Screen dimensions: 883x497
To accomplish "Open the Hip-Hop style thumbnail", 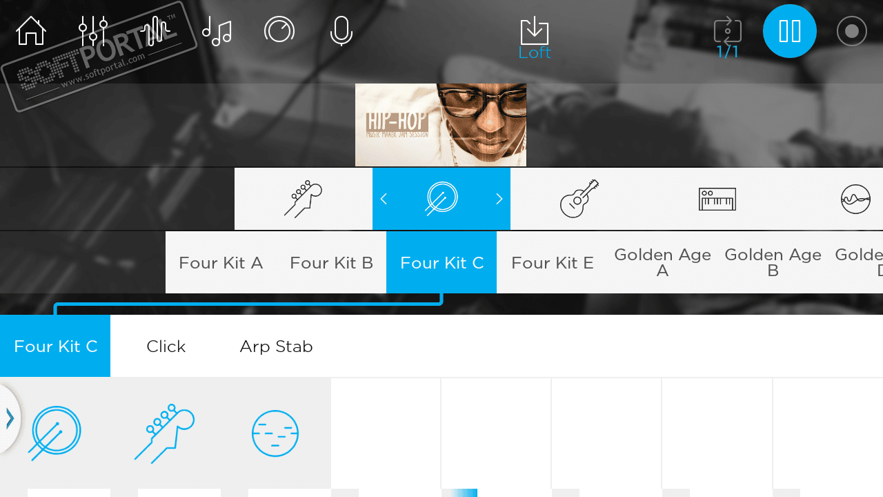I will coord(441,125).
